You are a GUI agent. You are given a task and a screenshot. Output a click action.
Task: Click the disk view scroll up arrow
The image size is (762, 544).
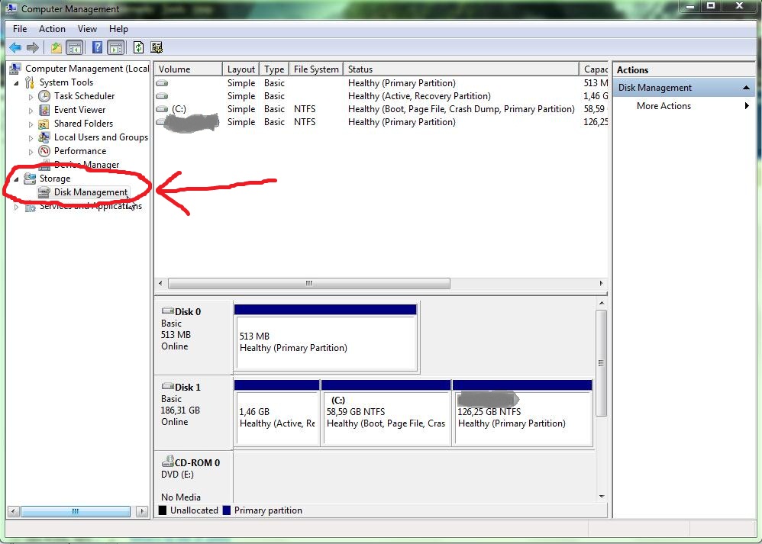point(602,303)
